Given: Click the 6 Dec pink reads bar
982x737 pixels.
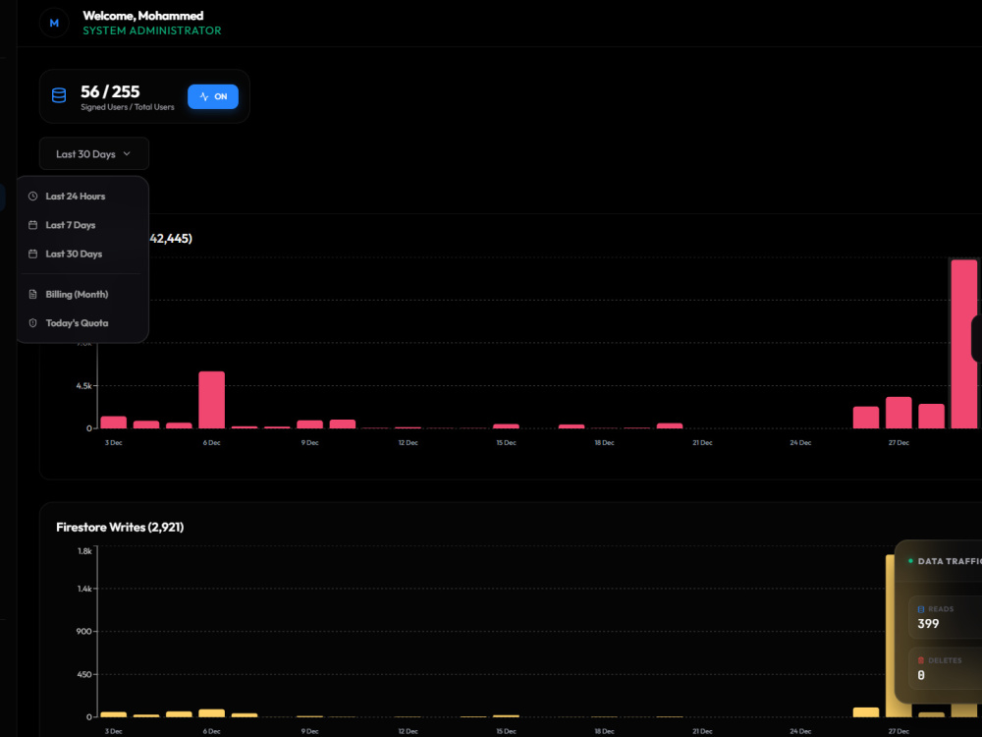Looking at the screenshot, I should [212, 400].
